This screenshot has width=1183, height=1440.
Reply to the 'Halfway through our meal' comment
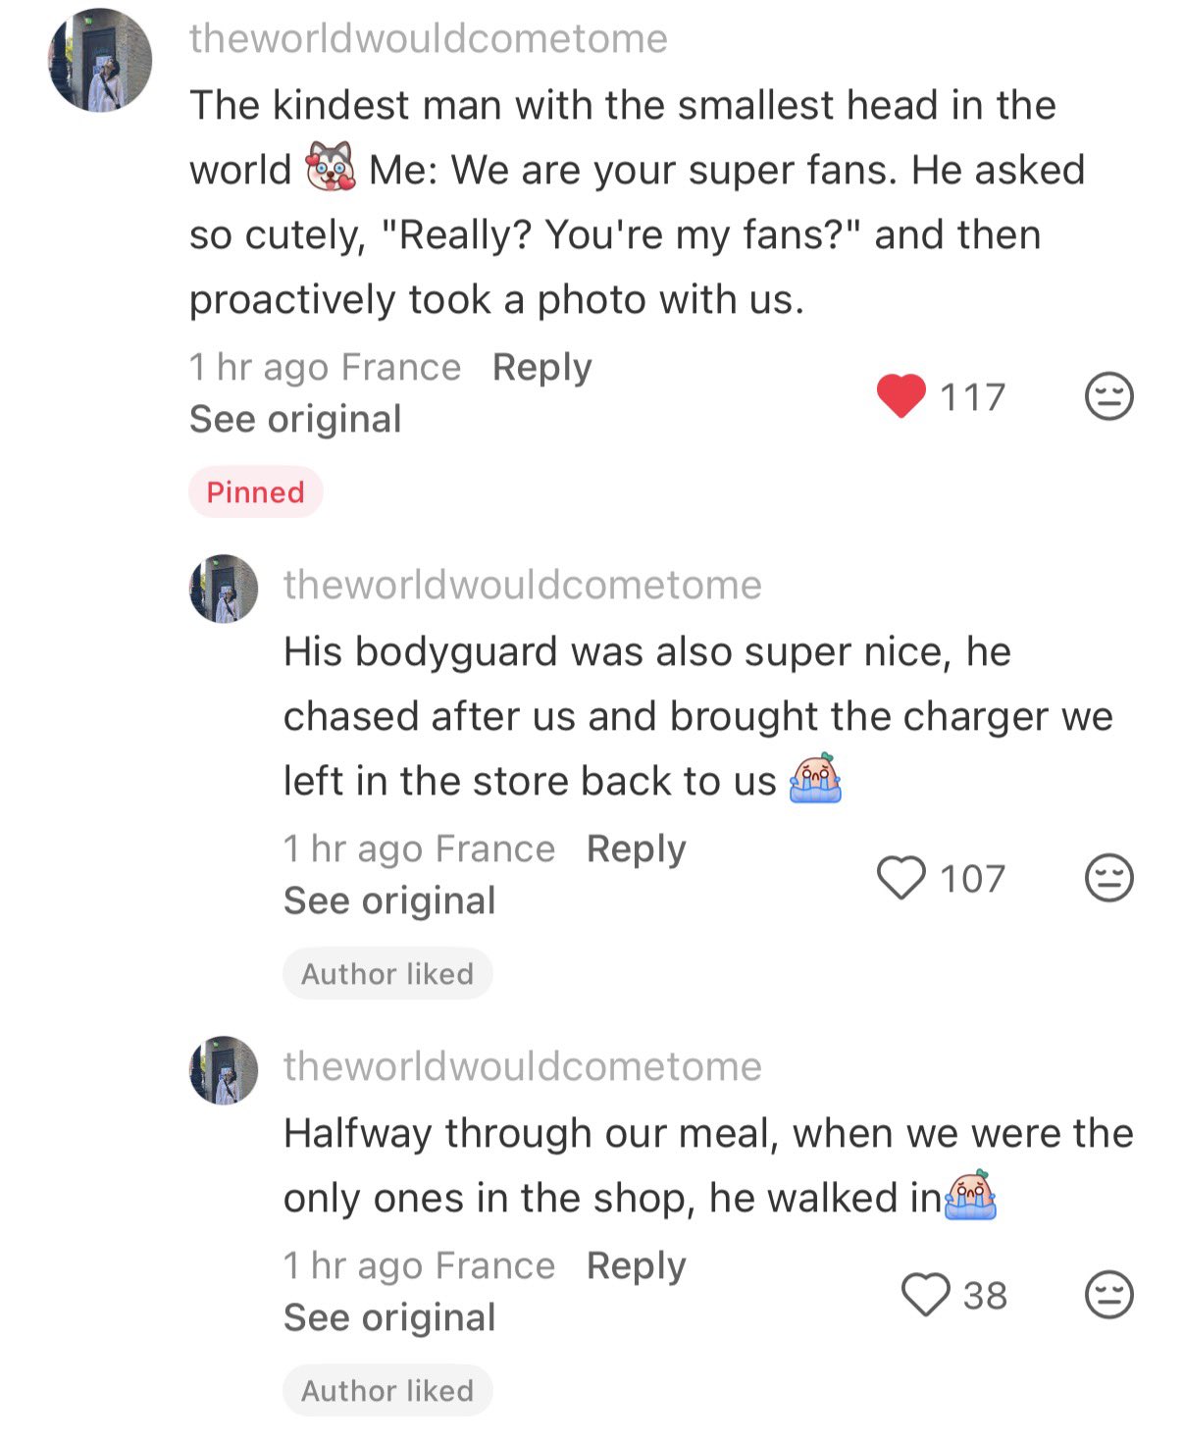(x=636, y=1265)
